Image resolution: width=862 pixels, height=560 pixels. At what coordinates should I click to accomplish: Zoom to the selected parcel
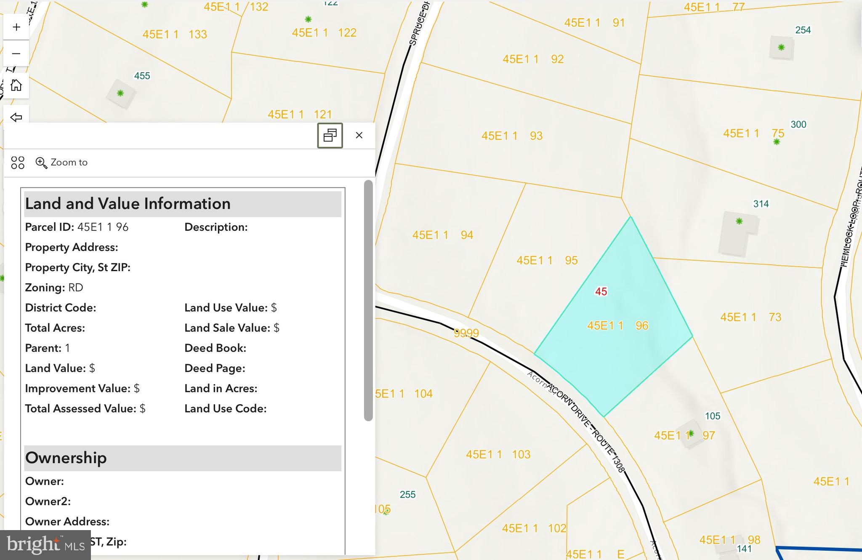pyautogui.click(x=61, y=163)
